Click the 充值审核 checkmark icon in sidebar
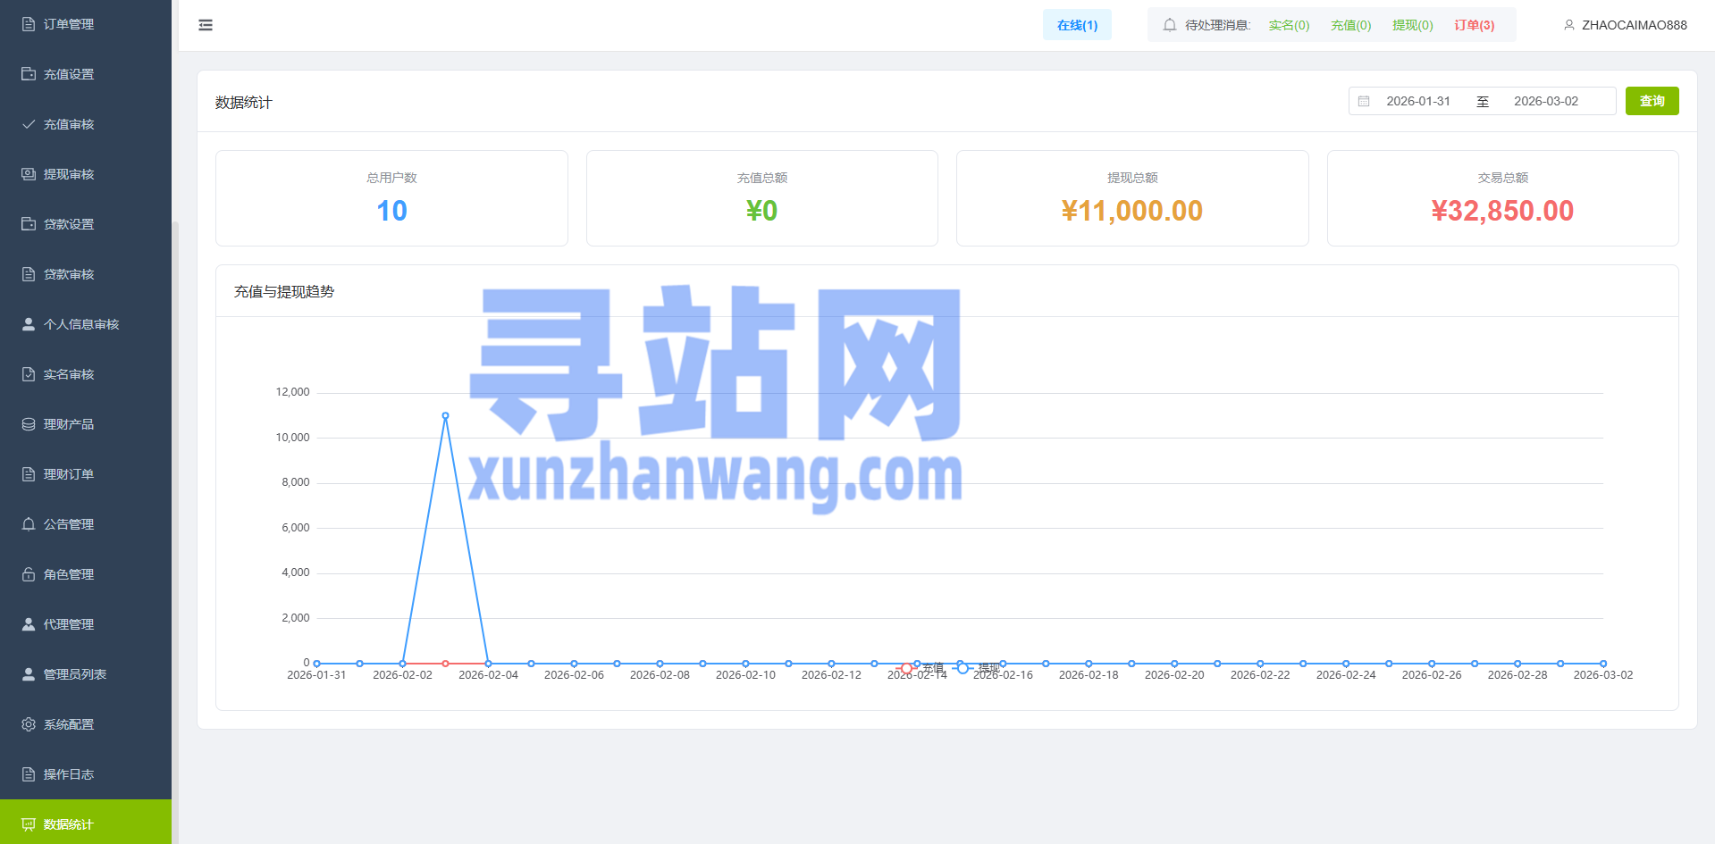 (x=29, y=124)
